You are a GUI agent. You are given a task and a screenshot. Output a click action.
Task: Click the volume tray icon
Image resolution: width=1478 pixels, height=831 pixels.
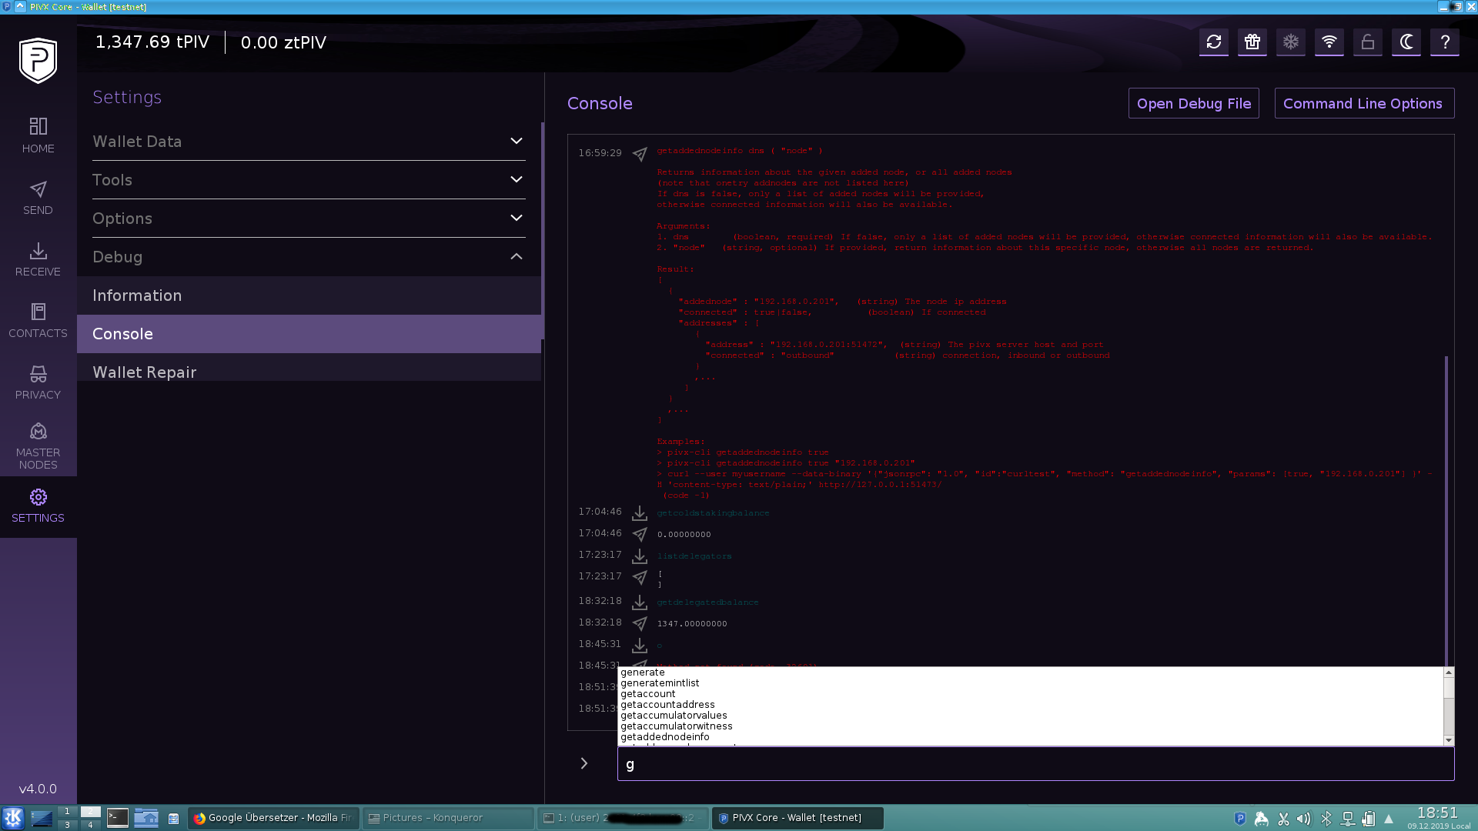click(1303, 819)
